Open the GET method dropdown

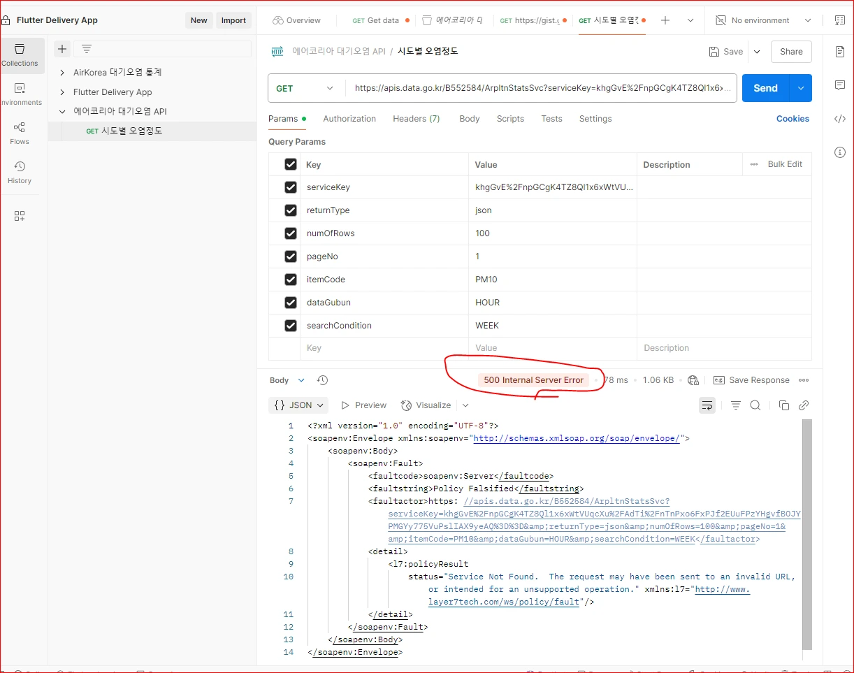306,88
